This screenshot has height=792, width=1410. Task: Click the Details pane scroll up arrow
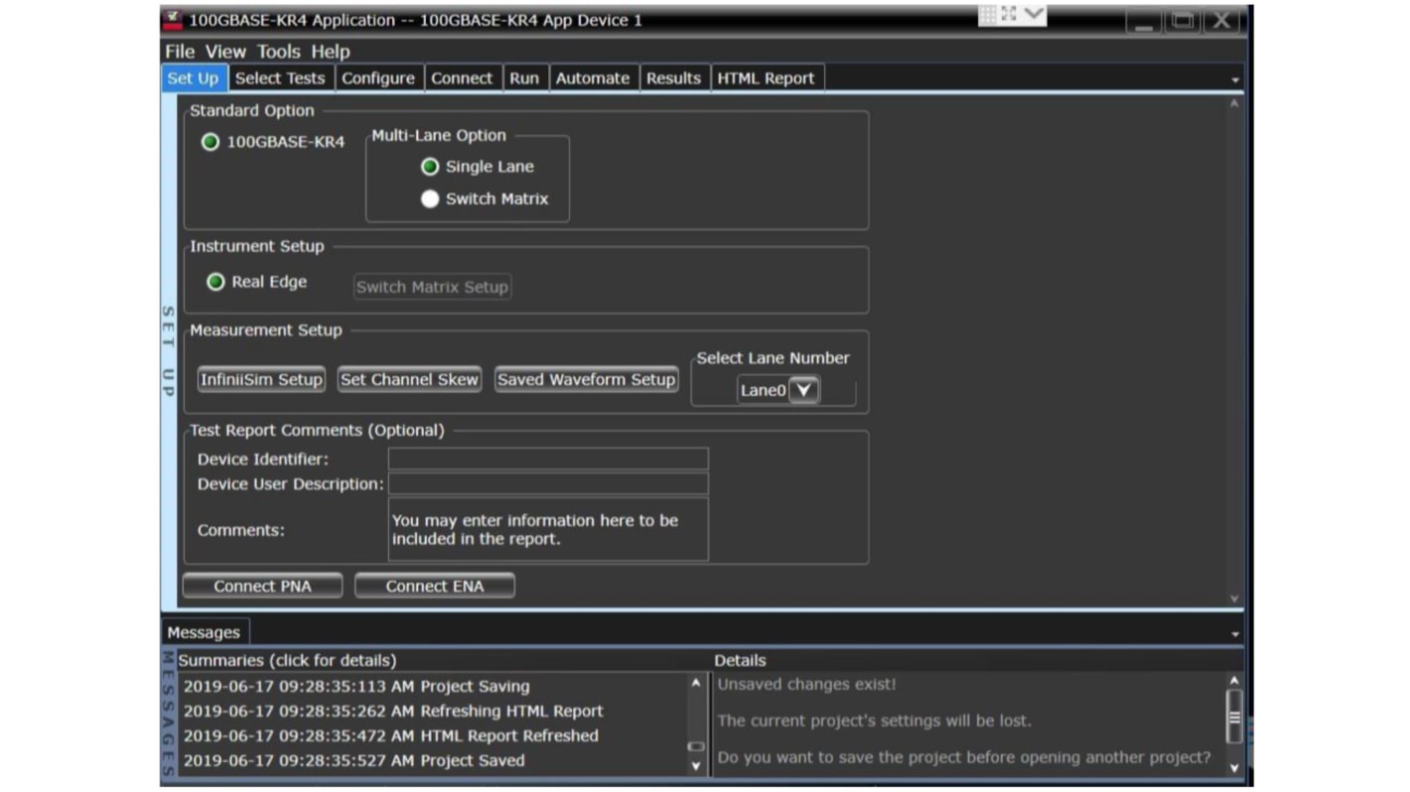(x=1234, y=681)
